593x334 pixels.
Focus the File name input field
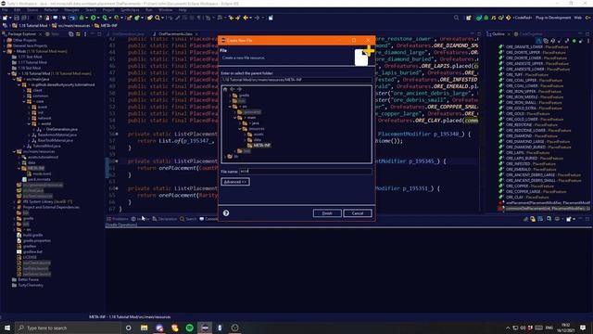[305, 171]
